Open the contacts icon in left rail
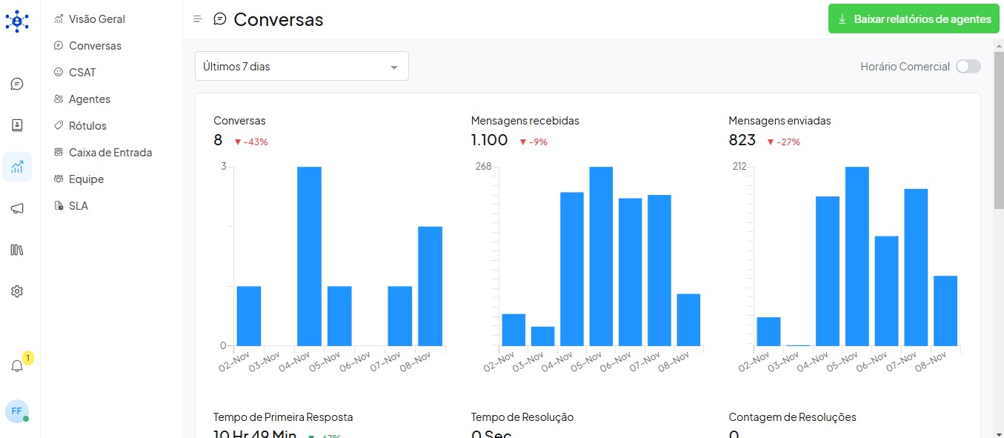The width and height of the screenshot is (1004, 438). coord(17,125)
